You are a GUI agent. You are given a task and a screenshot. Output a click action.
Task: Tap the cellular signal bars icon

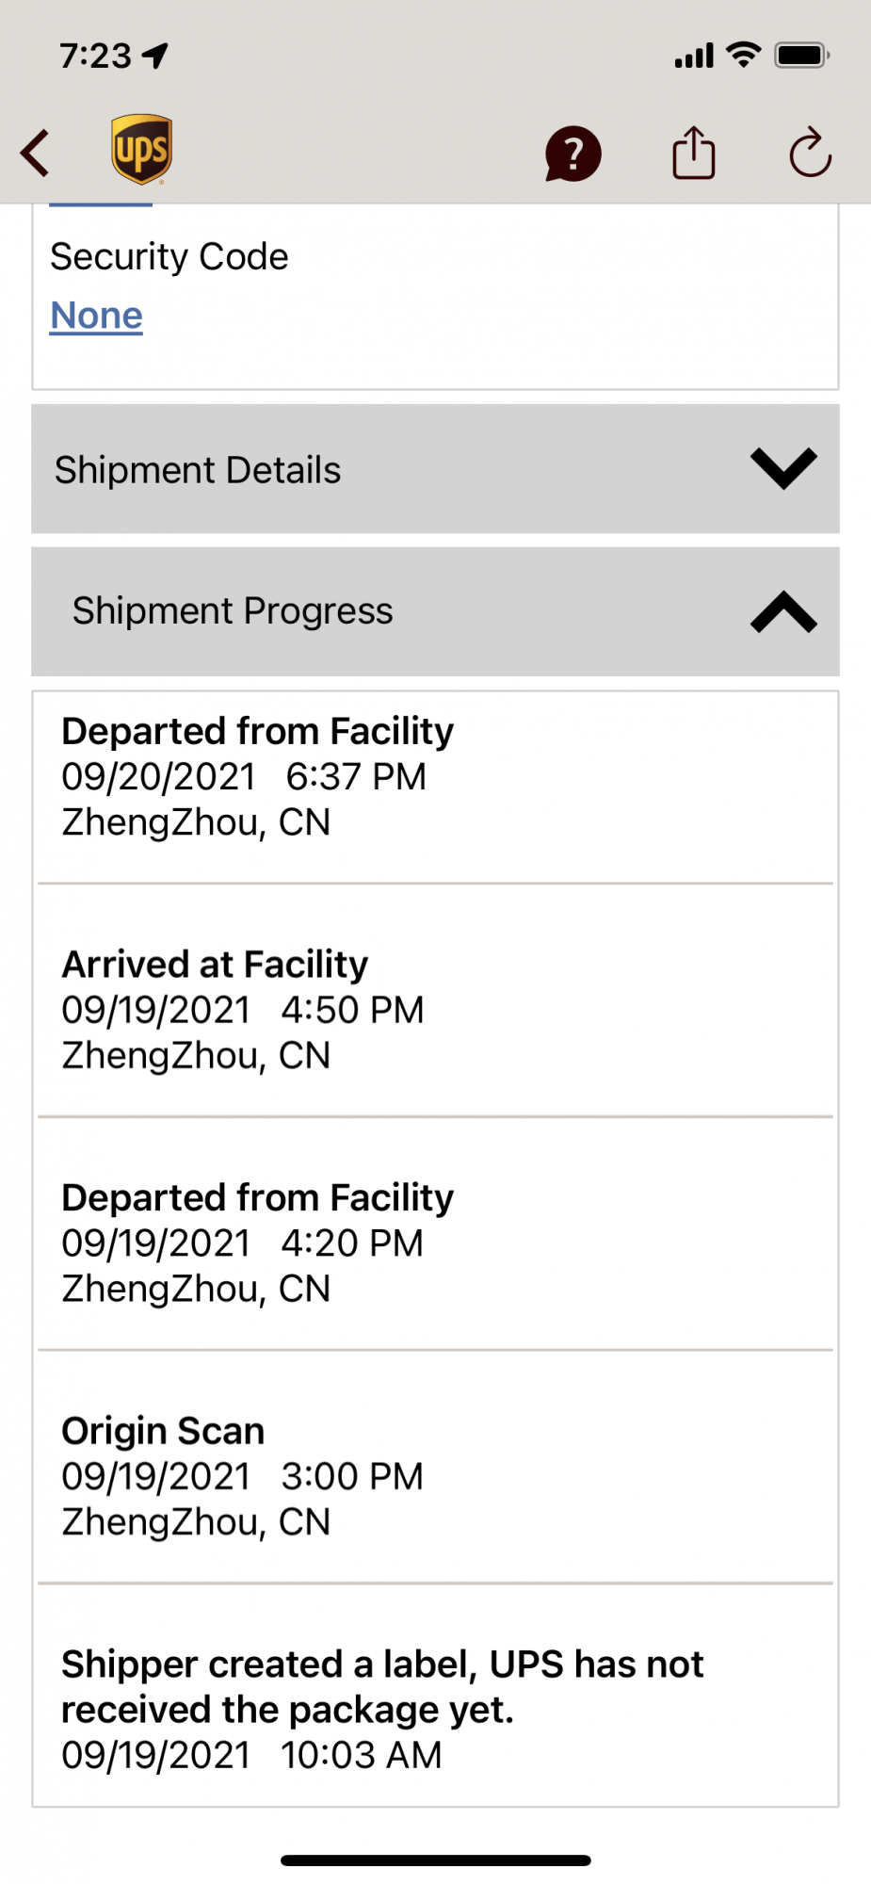[694, 56]
